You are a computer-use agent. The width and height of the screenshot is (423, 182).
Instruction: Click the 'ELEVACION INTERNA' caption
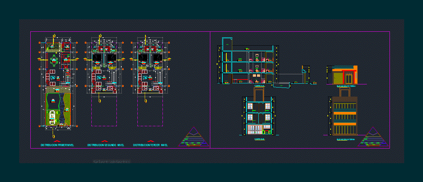(x=346, y=139)
